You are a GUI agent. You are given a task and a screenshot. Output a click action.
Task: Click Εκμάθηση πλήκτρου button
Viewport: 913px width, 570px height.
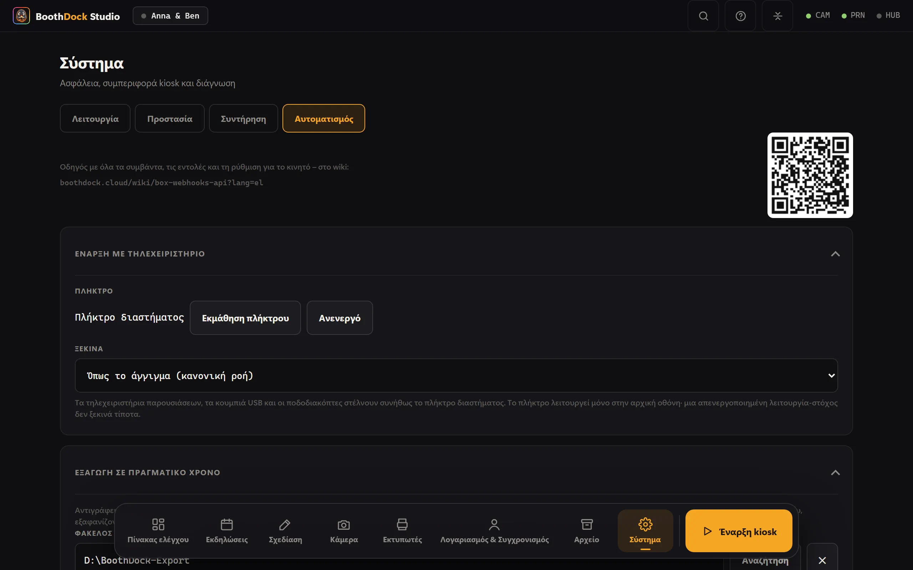245,318
